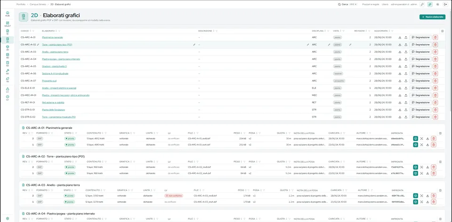This screenshot has width=452, height=222.
Task: Click prospetto view tag in CS-ARC-A-07 row
Action: pos(339,80)
